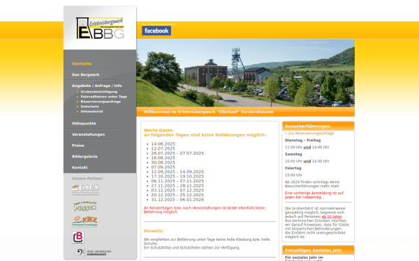Viewport: 419px width, 261px height.
Task: Open the Reservierungsanfrage submenu entry
Action: pos(101,102)
